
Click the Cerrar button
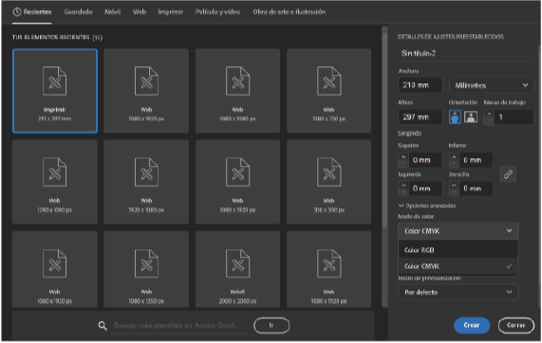[x=515, y=325]
